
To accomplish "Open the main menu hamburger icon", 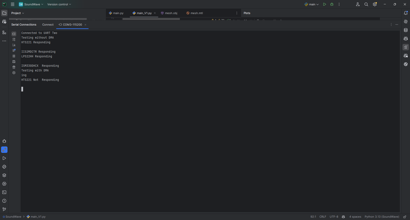I will [x=13, y=4].
